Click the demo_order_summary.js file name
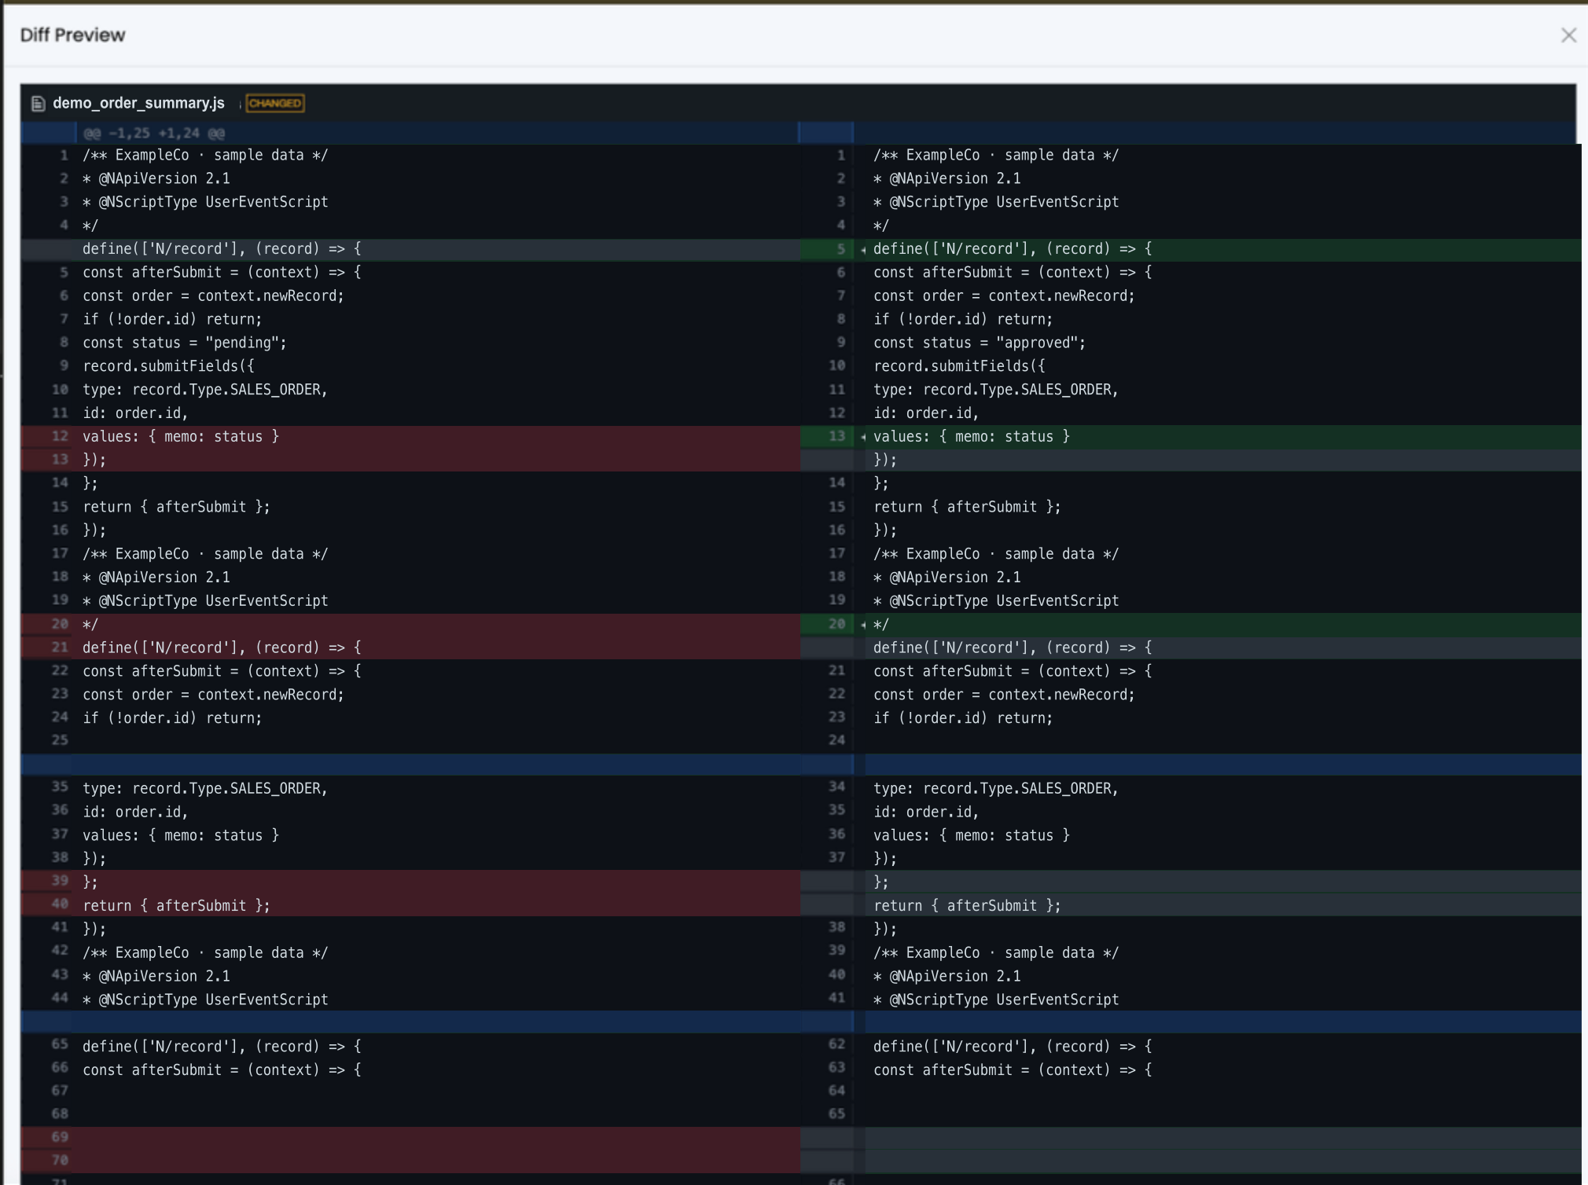The height and width of the screenshot is (1185, 1588). [138, 104]
